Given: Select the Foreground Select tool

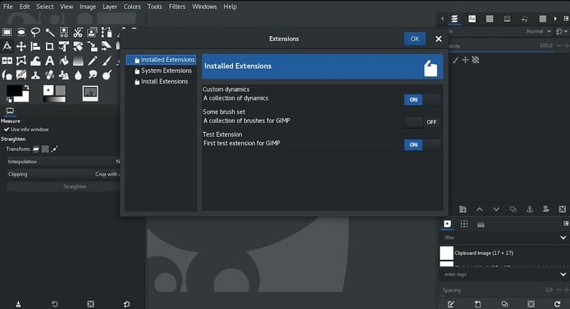Looking at the screenshot, I should (92, 32).
